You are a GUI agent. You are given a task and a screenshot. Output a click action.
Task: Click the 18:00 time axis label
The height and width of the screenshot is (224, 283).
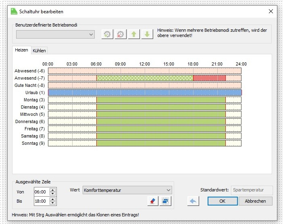[193, 64]
